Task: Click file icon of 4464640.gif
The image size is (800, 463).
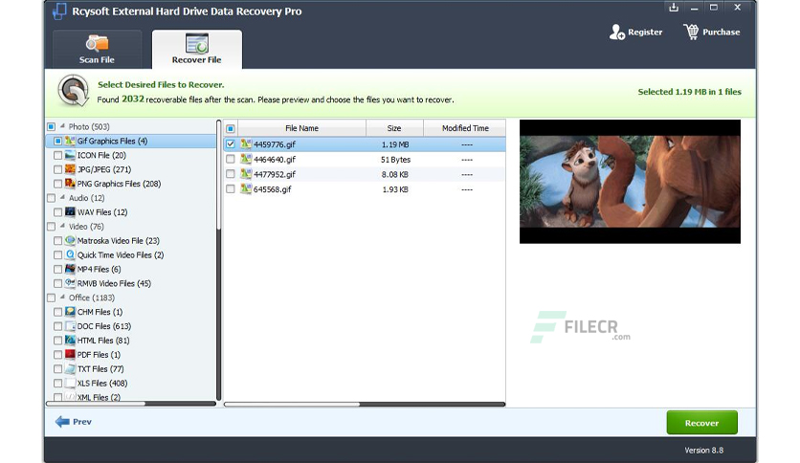Action: click(246, 159)
